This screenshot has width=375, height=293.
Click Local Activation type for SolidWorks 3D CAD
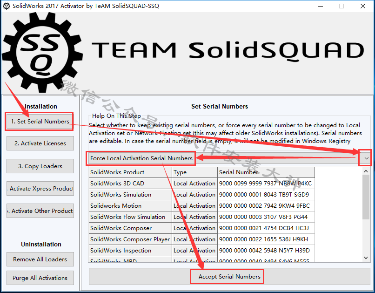tap(194, 184)
